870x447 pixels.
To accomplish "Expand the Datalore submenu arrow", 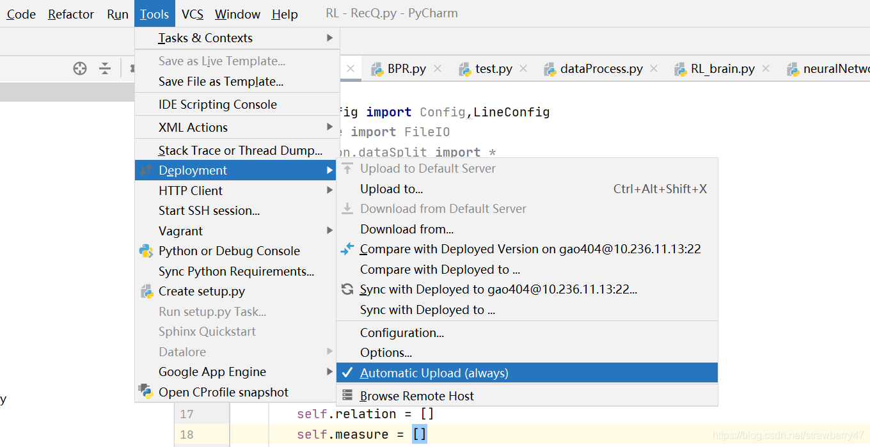I will point(330,351).
